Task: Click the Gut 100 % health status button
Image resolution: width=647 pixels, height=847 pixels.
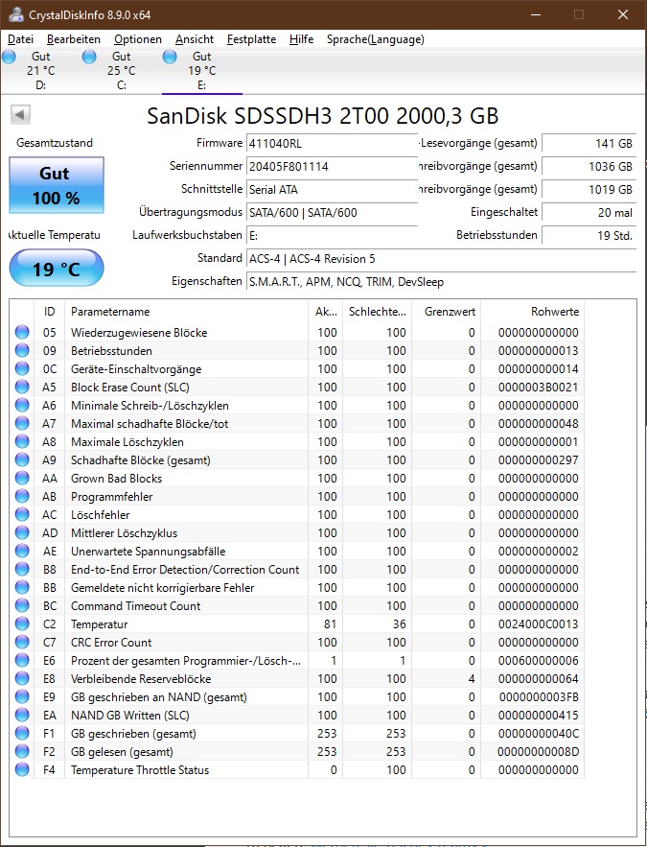Action: pyautogui.click(x=57, y=185)
